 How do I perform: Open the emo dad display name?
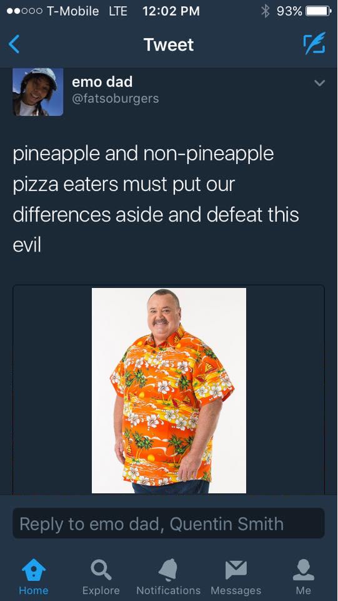(x=102, y=81)
